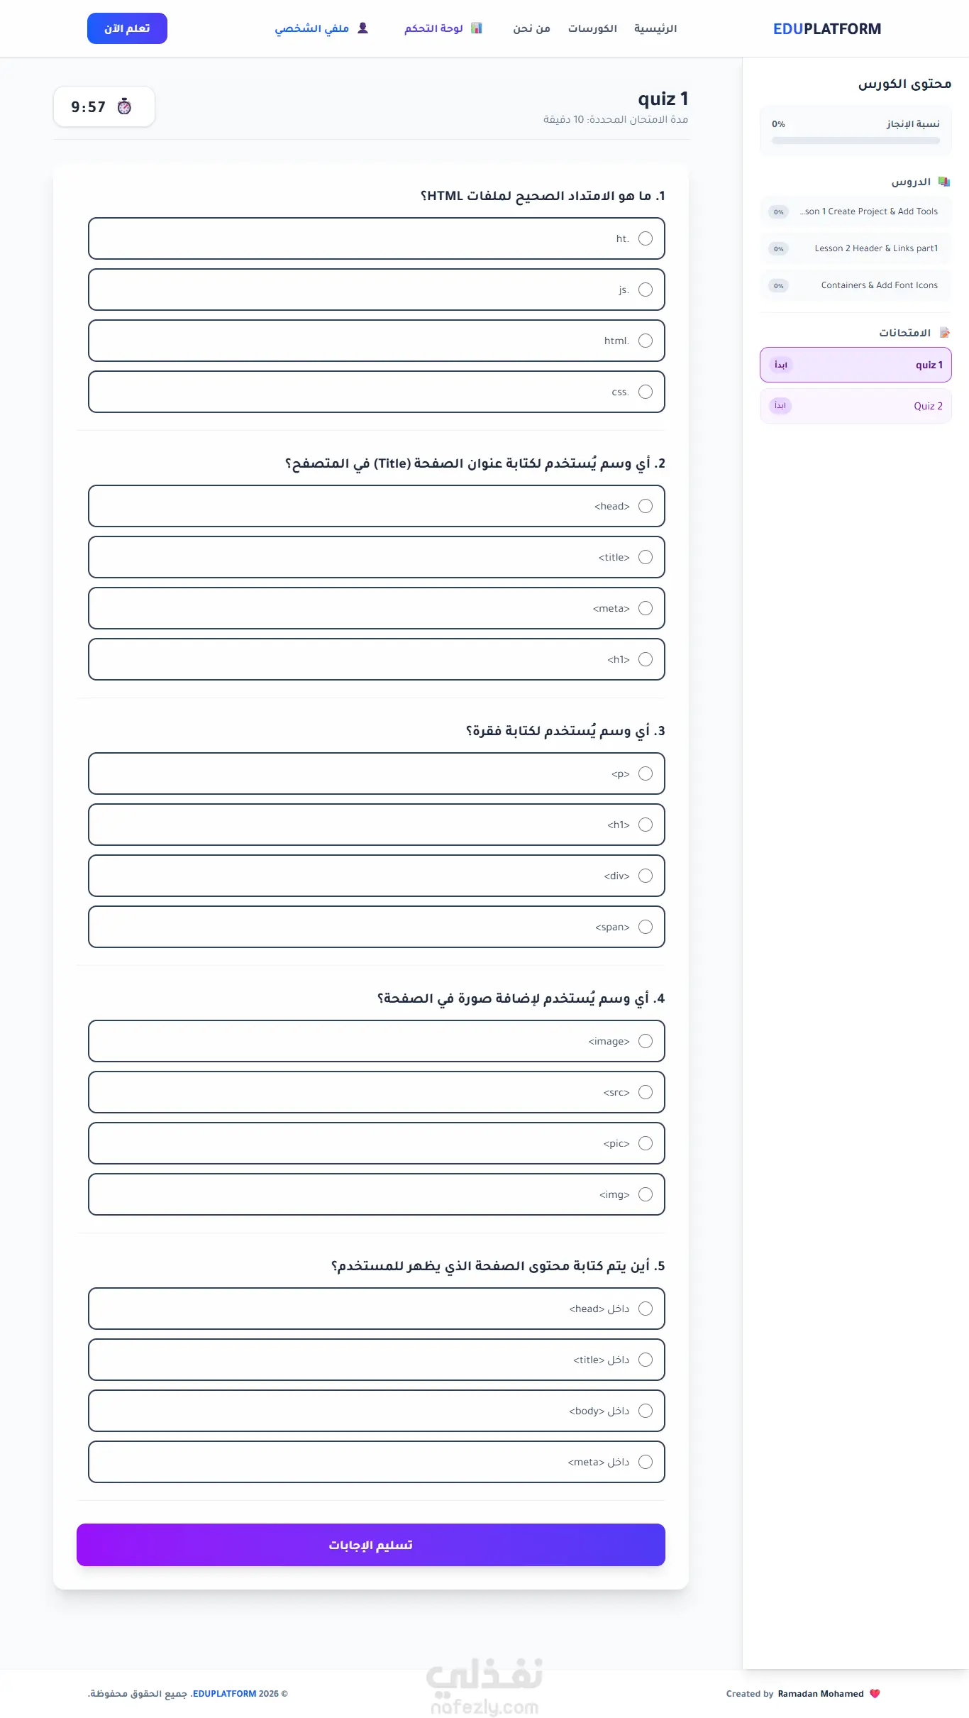The image size is (969, 1718).
Task: Open Lesson 2 Header & Links part1
Action: point(856,248)
